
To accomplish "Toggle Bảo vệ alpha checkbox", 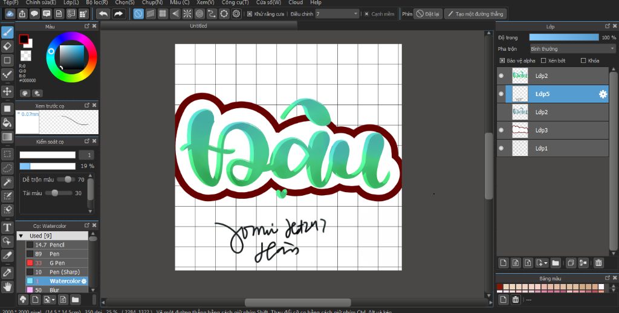I will pyautogui.click(x=502, y=61).
